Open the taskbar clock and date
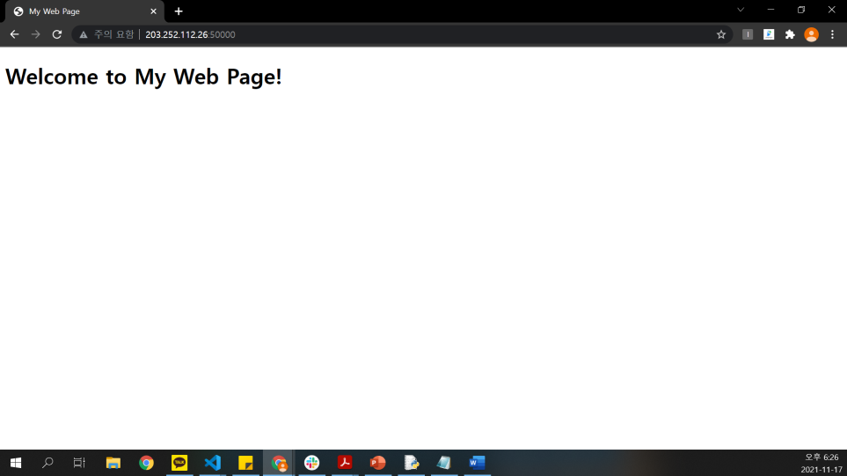847x476 pixels. pyautogui.click(x=821, y=463)
